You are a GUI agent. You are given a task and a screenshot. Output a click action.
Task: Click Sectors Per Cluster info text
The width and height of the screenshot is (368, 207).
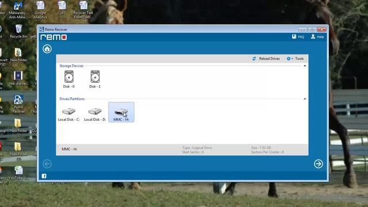267,152
